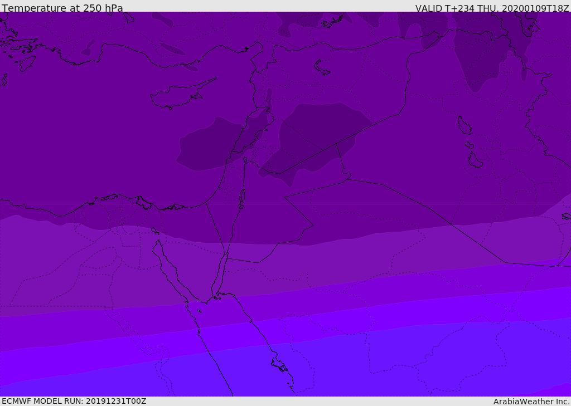The width and height of the screenshot is (571, 406).
Task: Click the 'ECMWF MODEL RUN: 20191231T00Z' text
Action: [x=74, y=401]
